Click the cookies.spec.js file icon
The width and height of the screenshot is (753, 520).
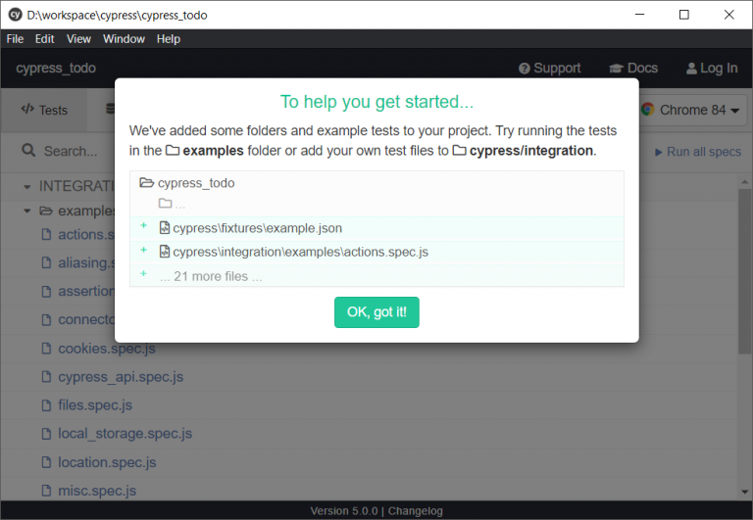(45, 349)
